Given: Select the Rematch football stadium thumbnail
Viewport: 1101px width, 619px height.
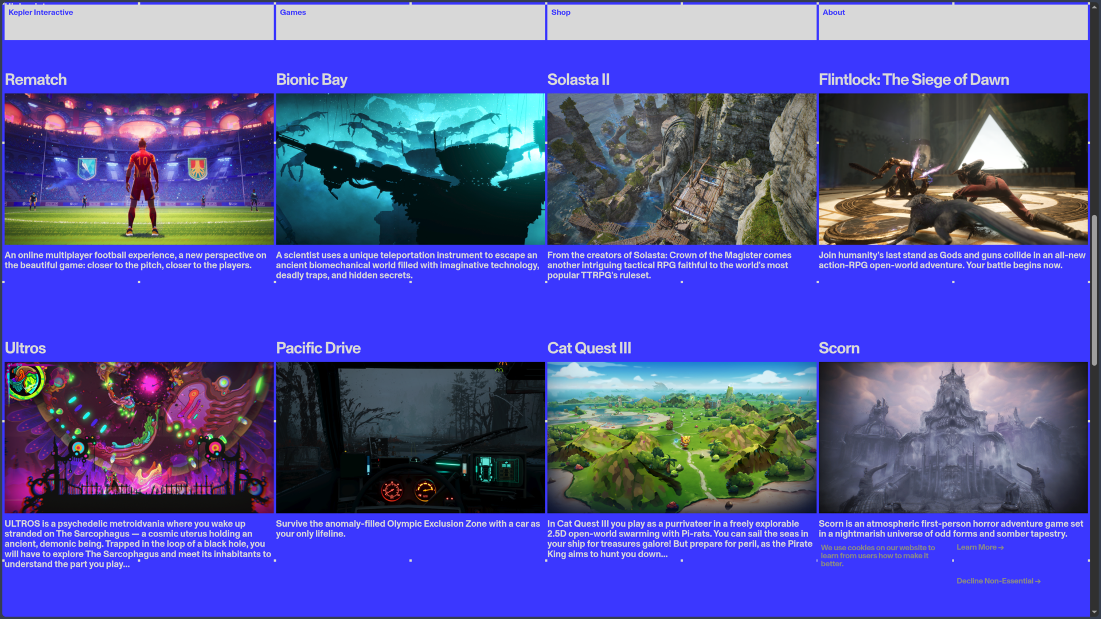Looking at the screenshot, I should tap(139, 169).
